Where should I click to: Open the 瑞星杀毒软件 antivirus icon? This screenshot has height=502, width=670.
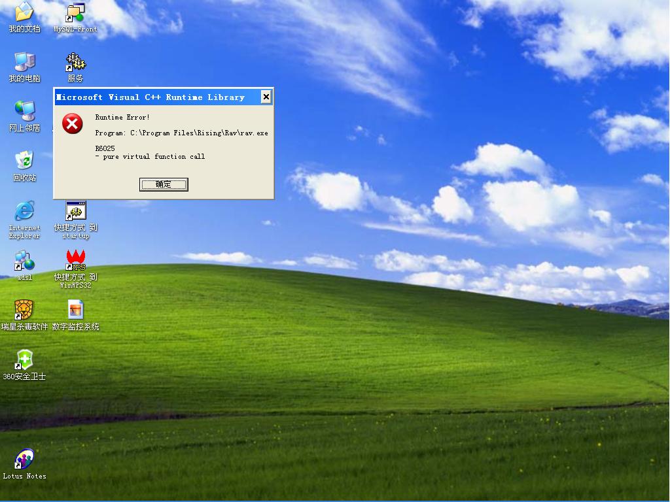[24, 310]
